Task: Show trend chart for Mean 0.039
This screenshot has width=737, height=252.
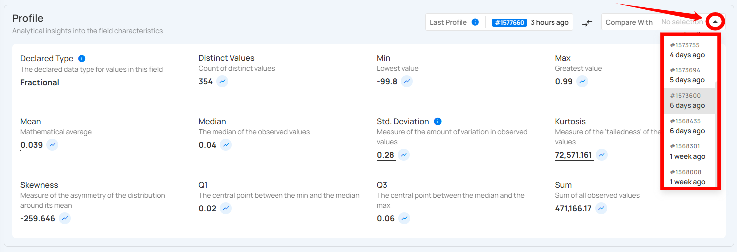Action: [53, 145]
